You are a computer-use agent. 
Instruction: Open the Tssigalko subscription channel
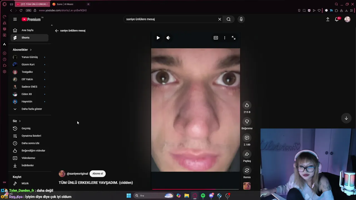29,72
